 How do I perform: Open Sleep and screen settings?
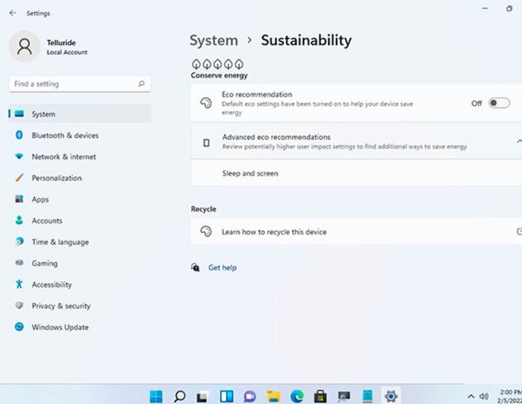[250, 173]
